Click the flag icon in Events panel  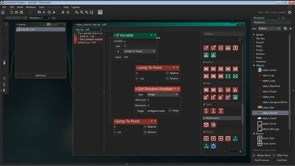[x=49, y=24]
